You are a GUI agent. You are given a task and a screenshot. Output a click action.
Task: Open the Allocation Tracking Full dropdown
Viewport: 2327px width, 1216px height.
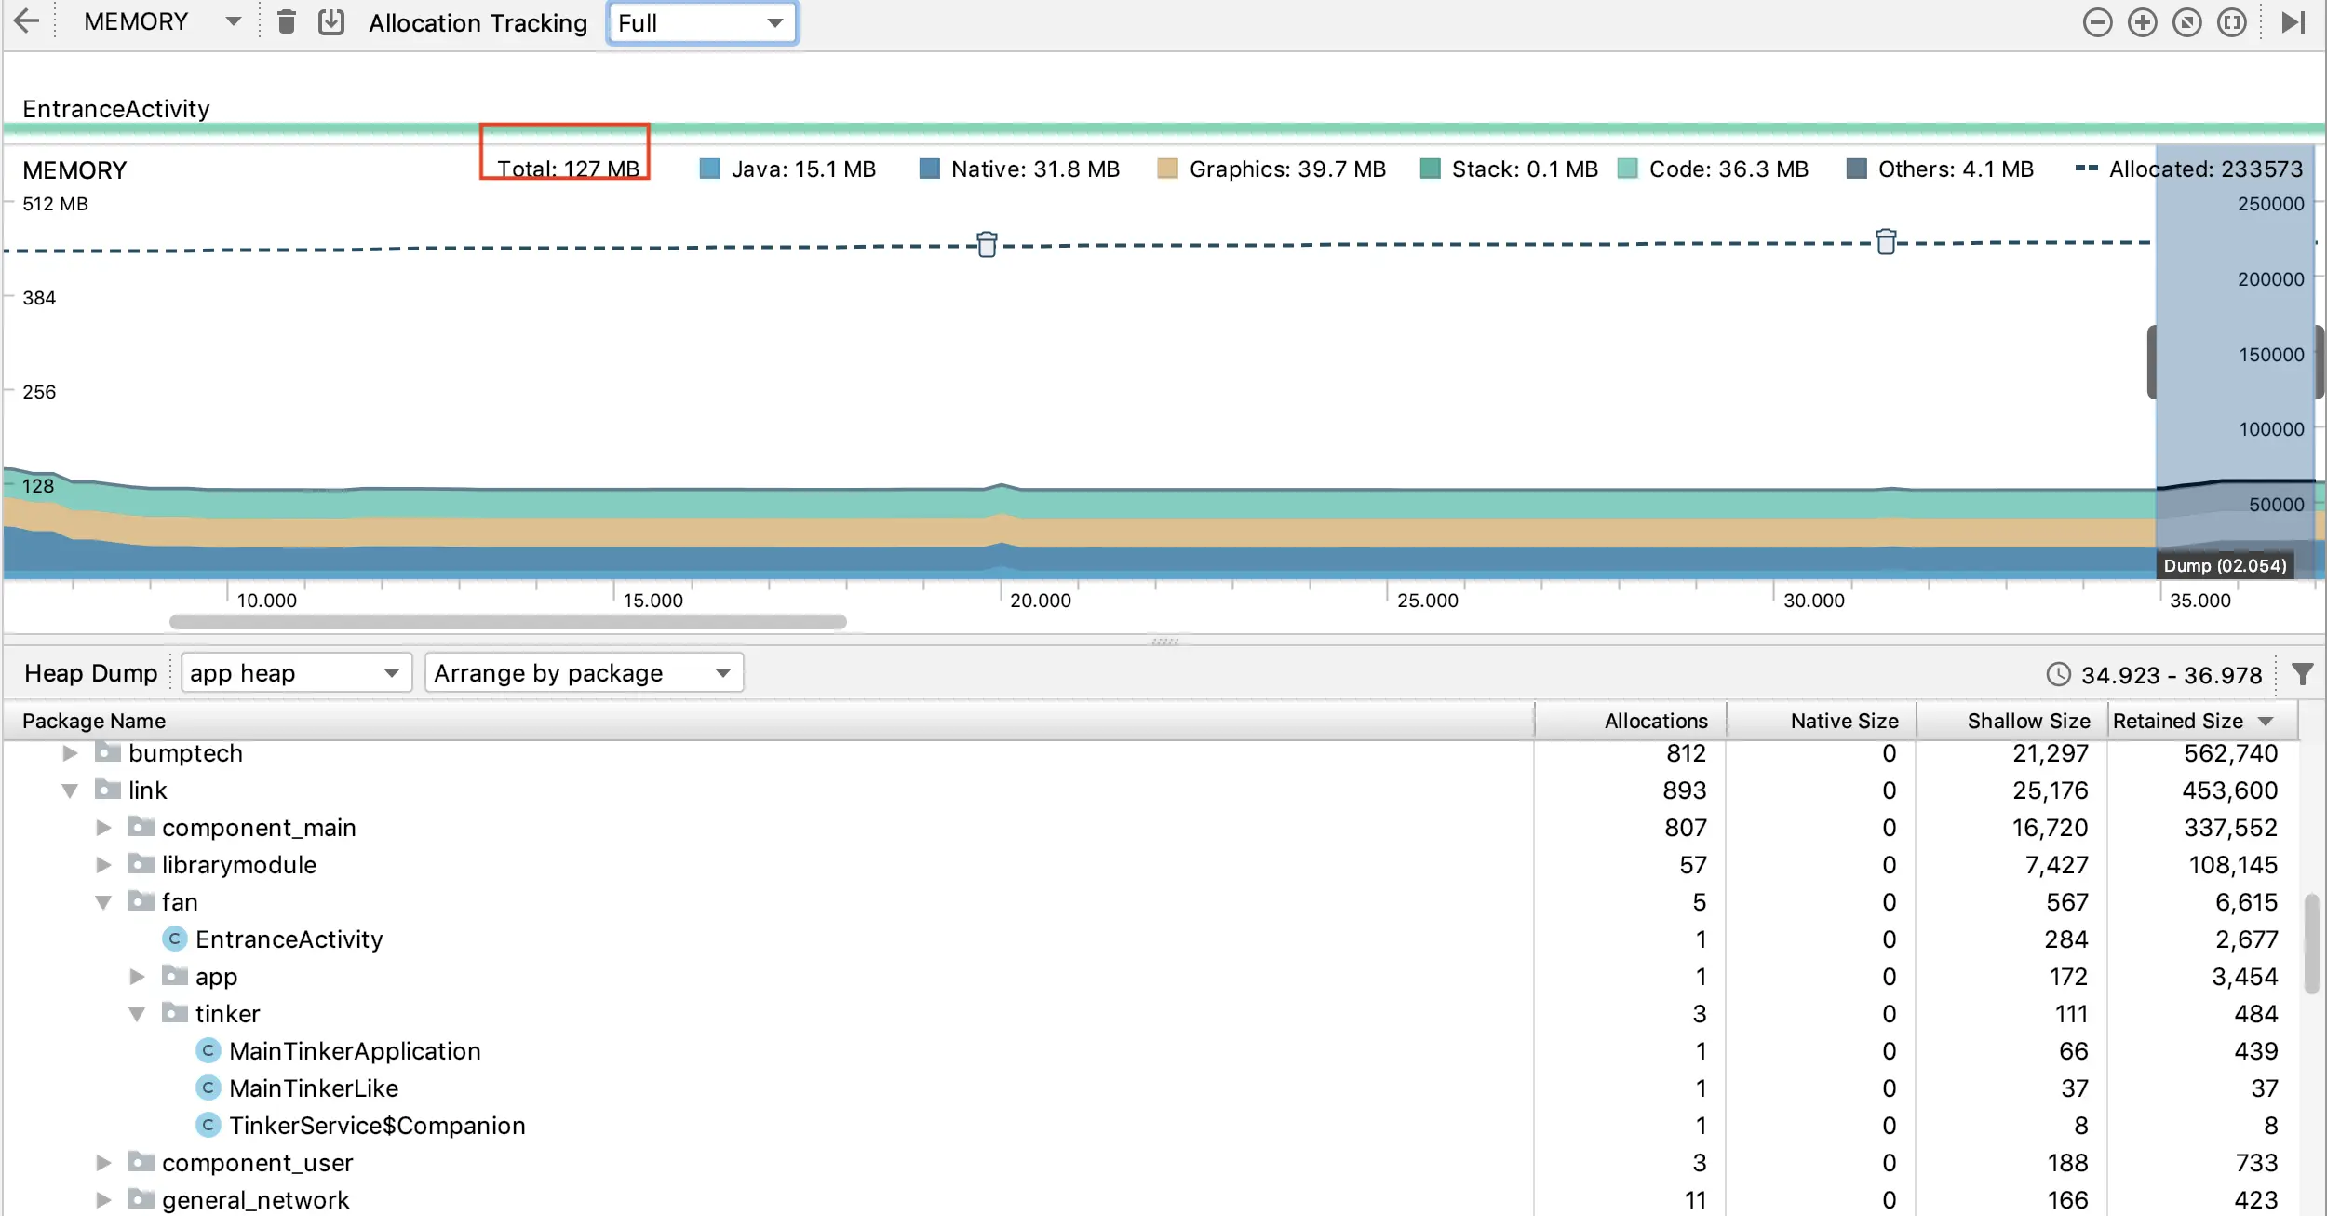tap(702, 22)
